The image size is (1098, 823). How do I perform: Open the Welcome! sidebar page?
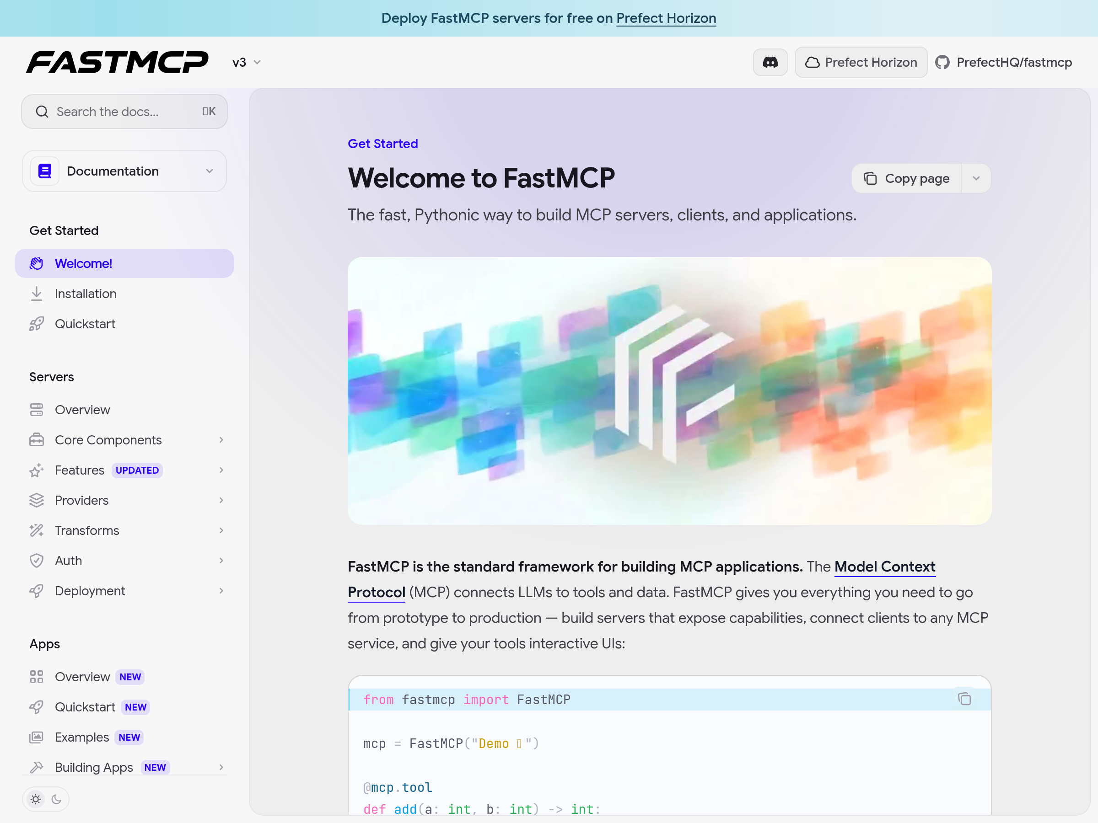pos(83,263)
